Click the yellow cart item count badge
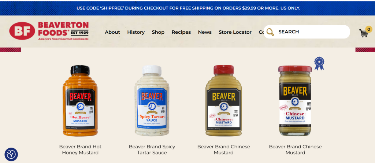 click(x=368, y=29)
